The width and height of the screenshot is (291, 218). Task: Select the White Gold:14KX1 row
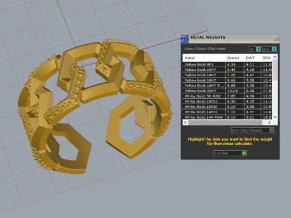(x=228, y=112)
